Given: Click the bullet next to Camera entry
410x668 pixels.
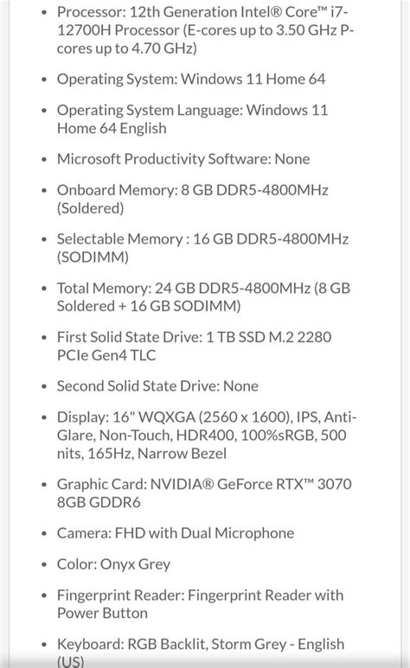Looking at the screenshot, I should 44,534.
